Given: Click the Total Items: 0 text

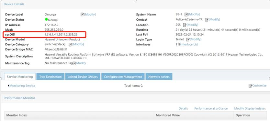Looking at the screenshot, I should tap(134, 85).
